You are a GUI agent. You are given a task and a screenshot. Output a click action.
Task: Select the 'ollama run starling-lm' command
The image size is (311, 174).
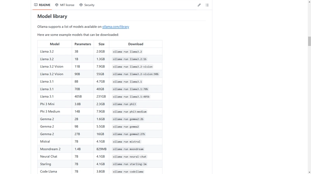(x=130, y=164)
